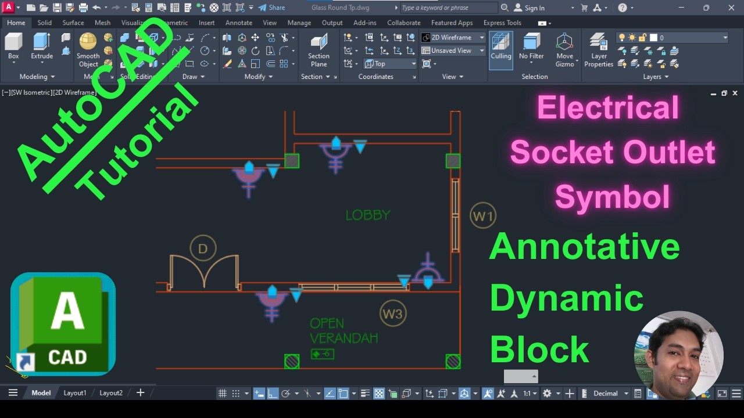This screenshot has width=744, height=418.
Task: Open the Top coordinate view dropdown
Action: tap(391, 64)
